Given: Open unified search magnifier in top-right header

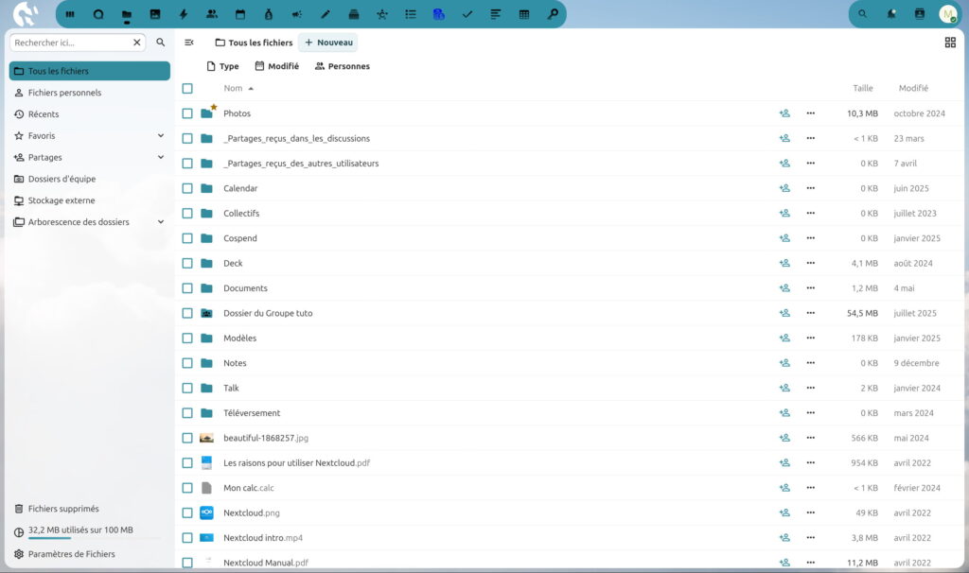Looking at the screenshot, I should (863, 14).
